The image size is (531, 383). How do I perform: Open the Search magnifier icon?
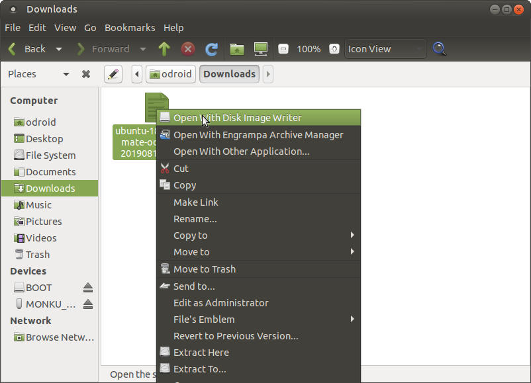pos(440,49)
